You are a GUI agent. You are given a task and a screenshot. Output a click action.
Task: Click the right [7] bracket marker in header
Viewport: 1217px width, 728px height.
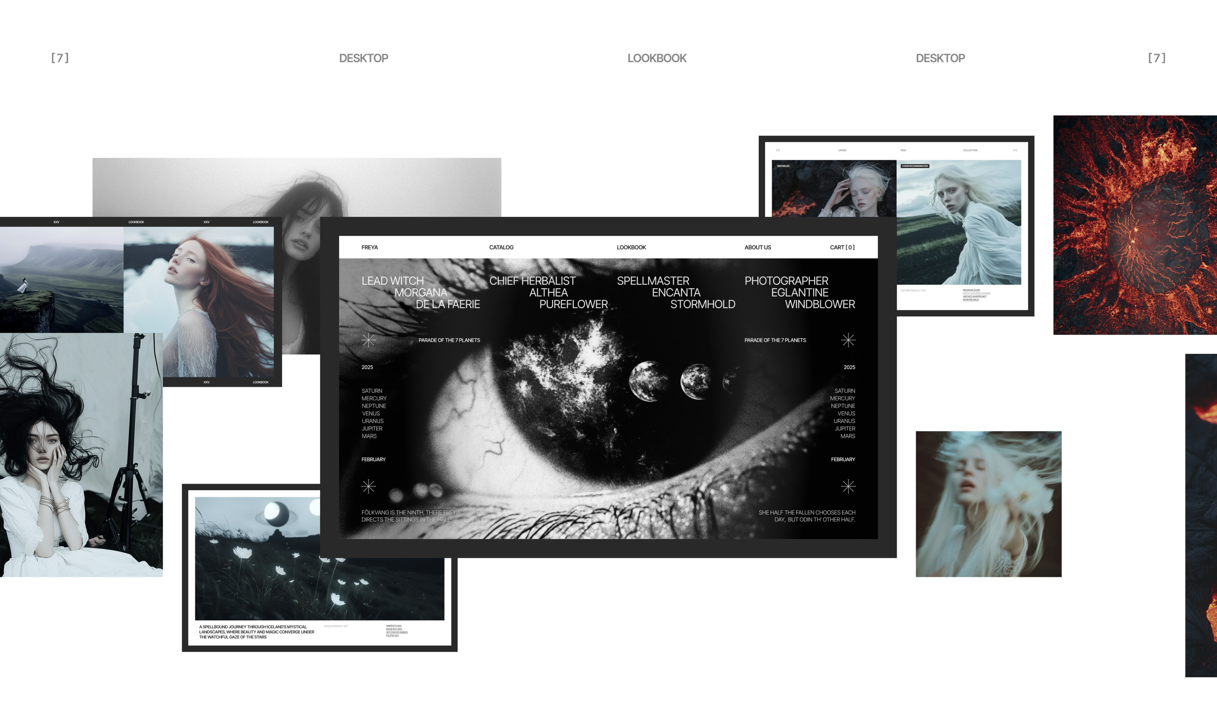pyautogui.click(x=1156, y=58)
